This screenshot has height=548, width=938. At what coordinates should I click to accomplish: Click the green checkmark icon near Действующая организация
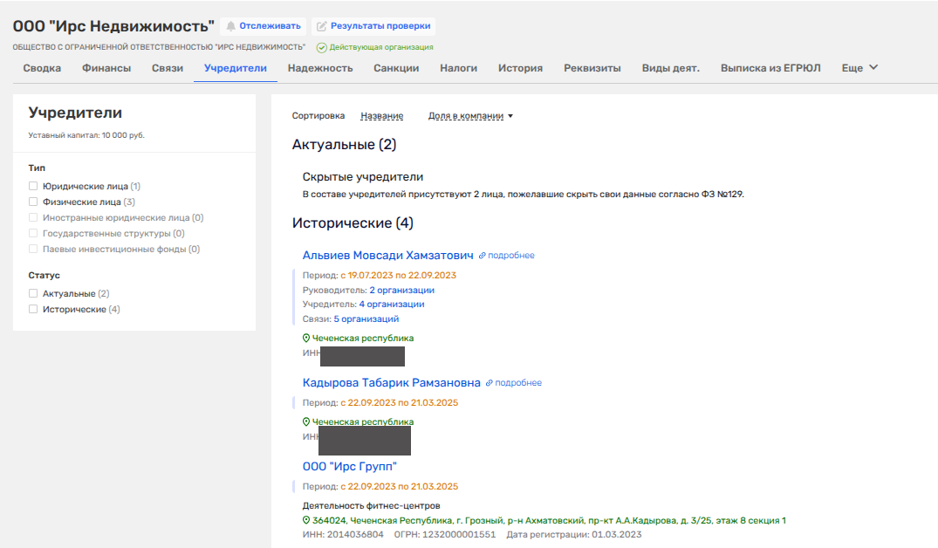pyautogui.click(x=322, y=48)
